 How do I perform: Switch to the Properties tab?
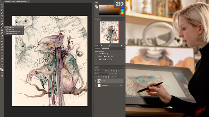tap(98, 49)
